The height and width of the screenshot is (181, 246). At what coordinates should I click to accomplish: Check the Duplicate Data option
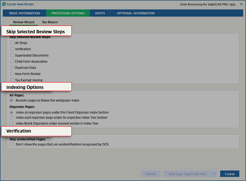(12, 68)
